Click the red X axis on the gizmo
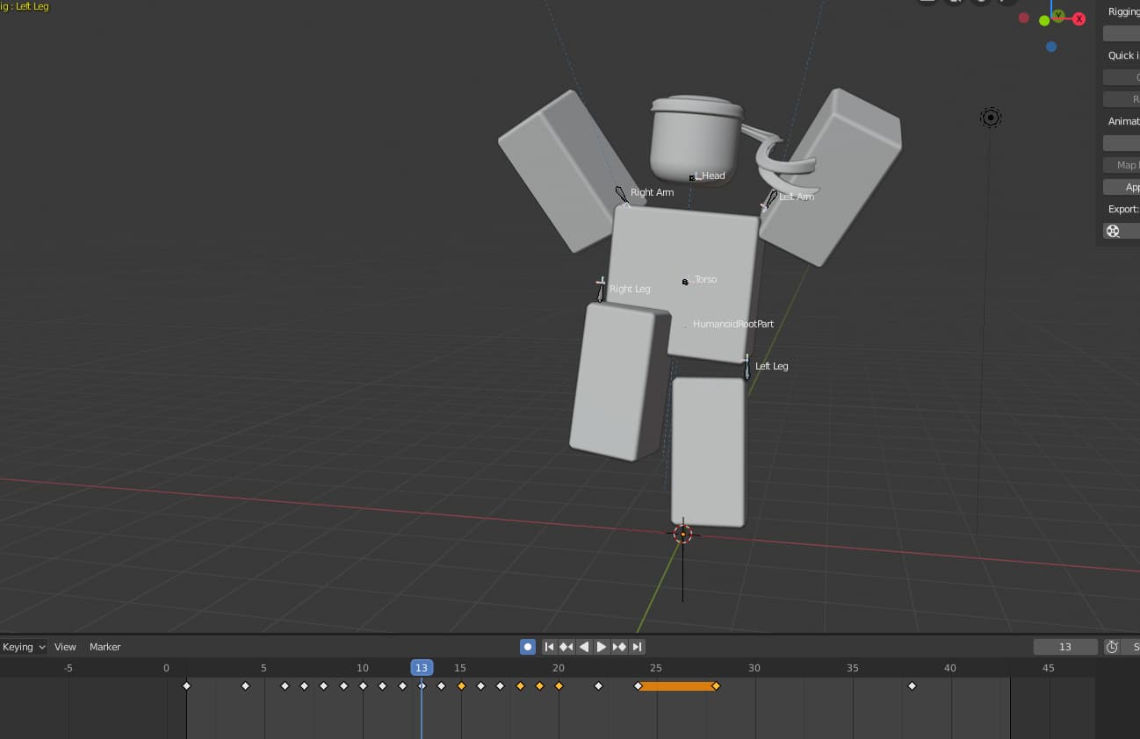1140x739 pixels. tap(1079, 19)
